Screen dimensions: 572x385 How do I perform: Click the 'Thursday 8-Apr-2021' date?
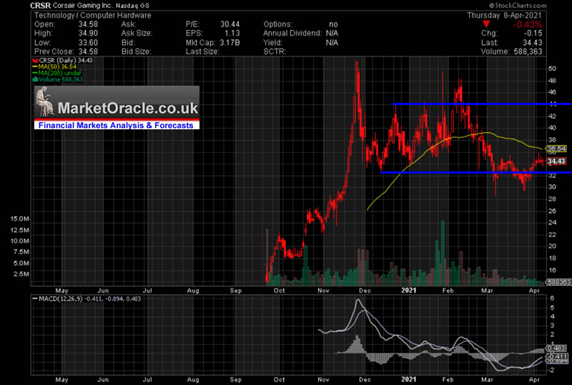(x=505, y=15)
